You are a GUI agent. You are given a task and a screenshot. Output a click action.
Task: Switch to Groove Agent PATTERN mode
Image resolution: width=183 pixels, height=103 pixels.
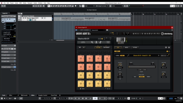click(x=98, y=47)
